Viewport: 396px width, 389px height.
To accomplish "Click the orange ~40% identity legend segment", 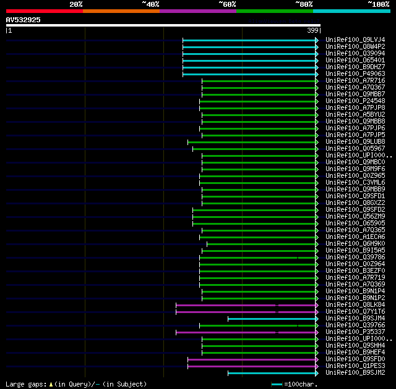I will (121, 11).
